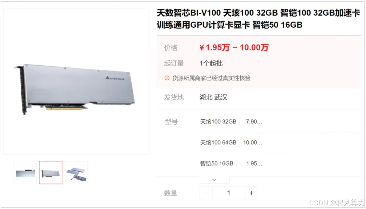Image resolution: width=366 pixels, height=209 pixels.
Task: Click the 10.00 price for 天垓100 64GB
Action: [x=253, y=142]
